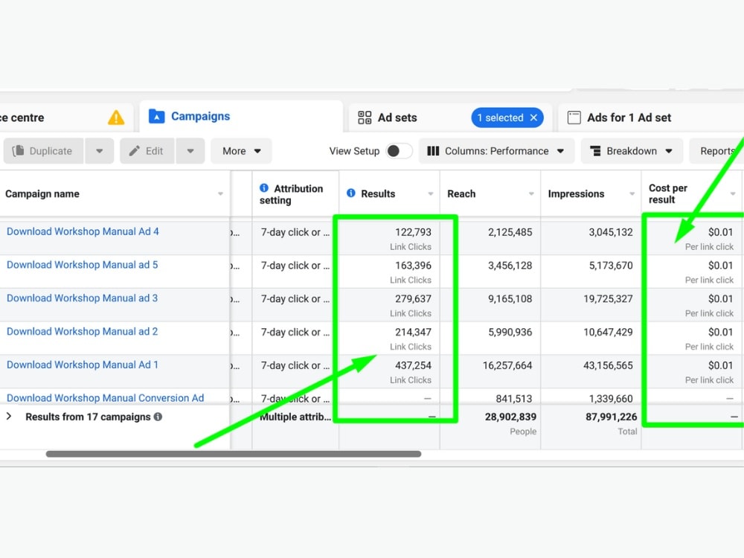Screen dimensions: 744x558
Task: Clear the 1 selected filter with X
Action: pos(533,118)
